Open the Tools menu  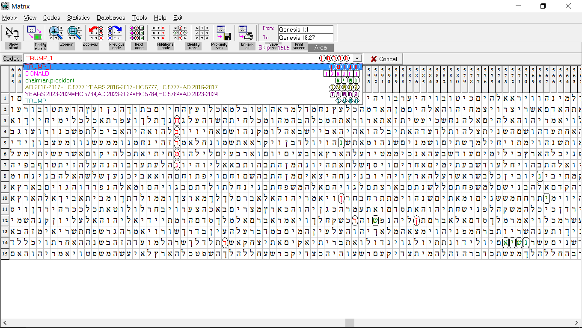[140, 18]
